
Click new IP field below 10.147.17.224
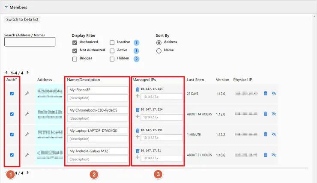(x=162, y=117)
